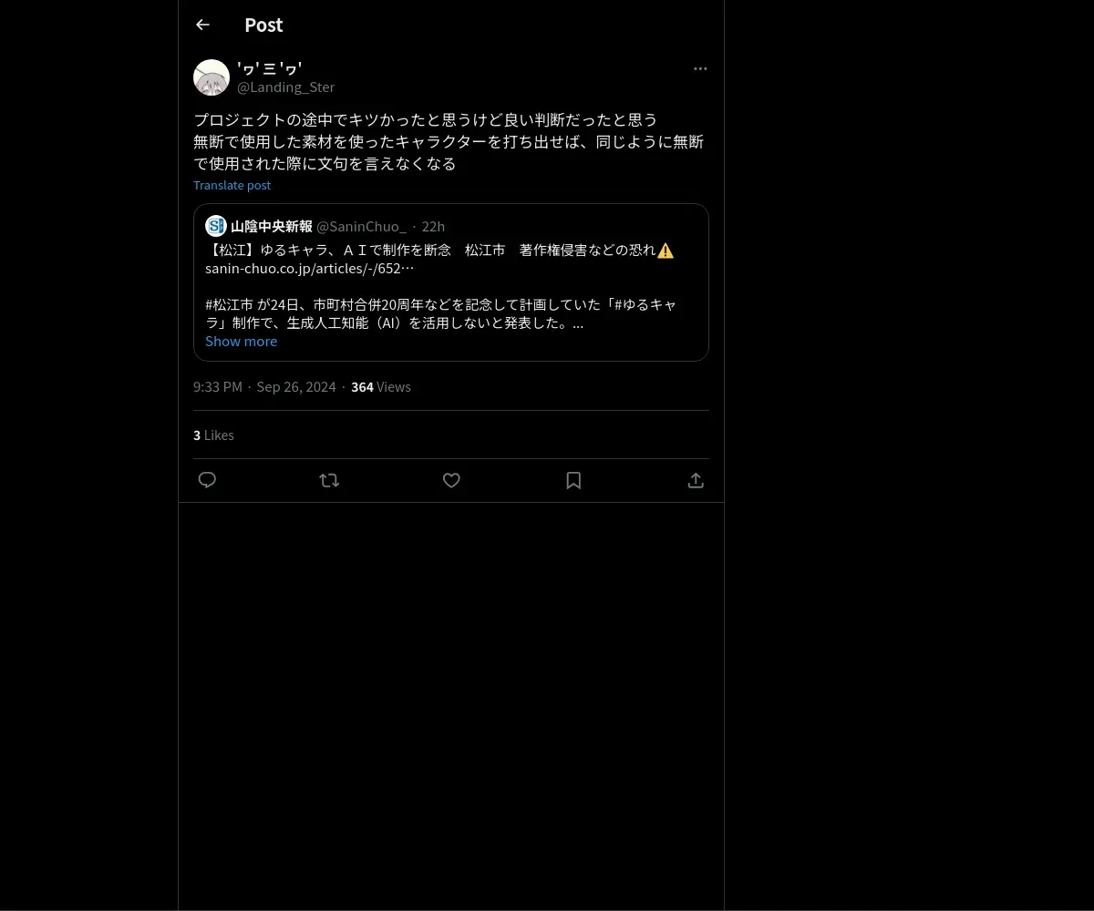Translate post link
Viewport: 1094px width, 911px height.
232,185
